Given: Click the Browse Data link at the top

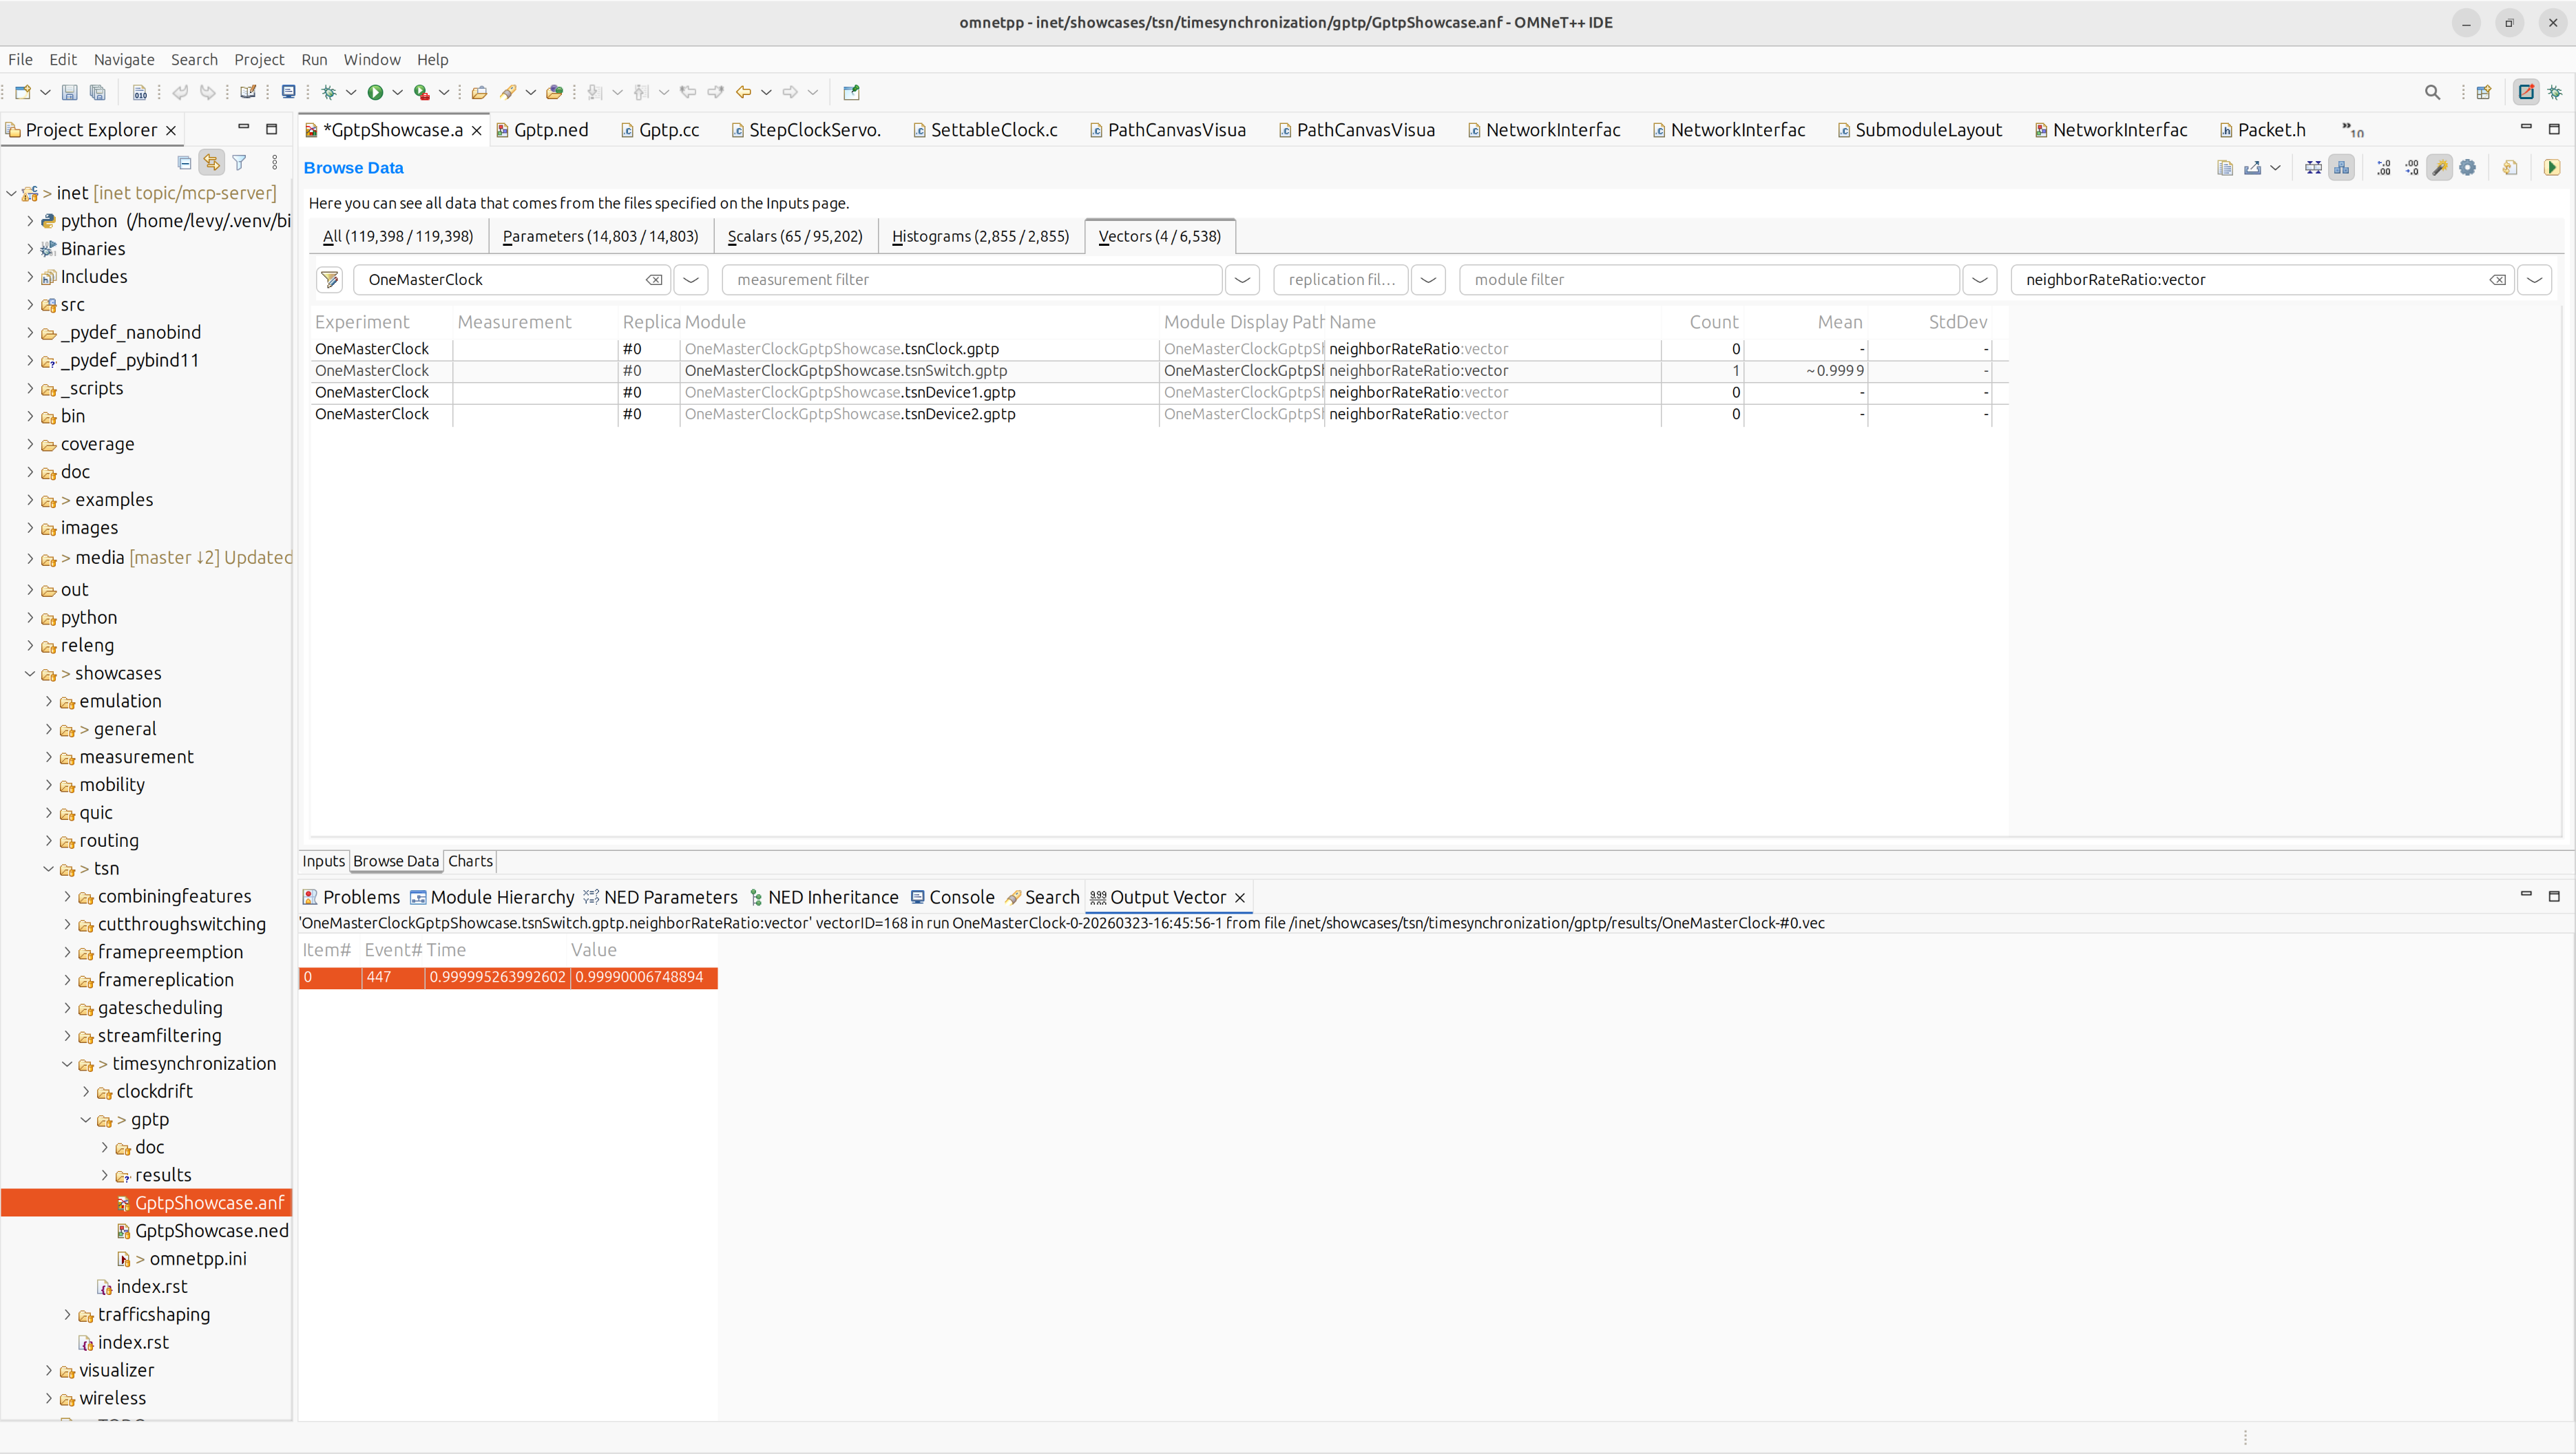Looking at the screenshot, I should pos(353,167).
